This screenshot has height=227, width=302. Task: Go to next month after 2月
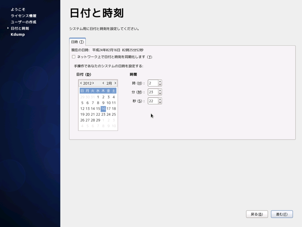[115, 83]
